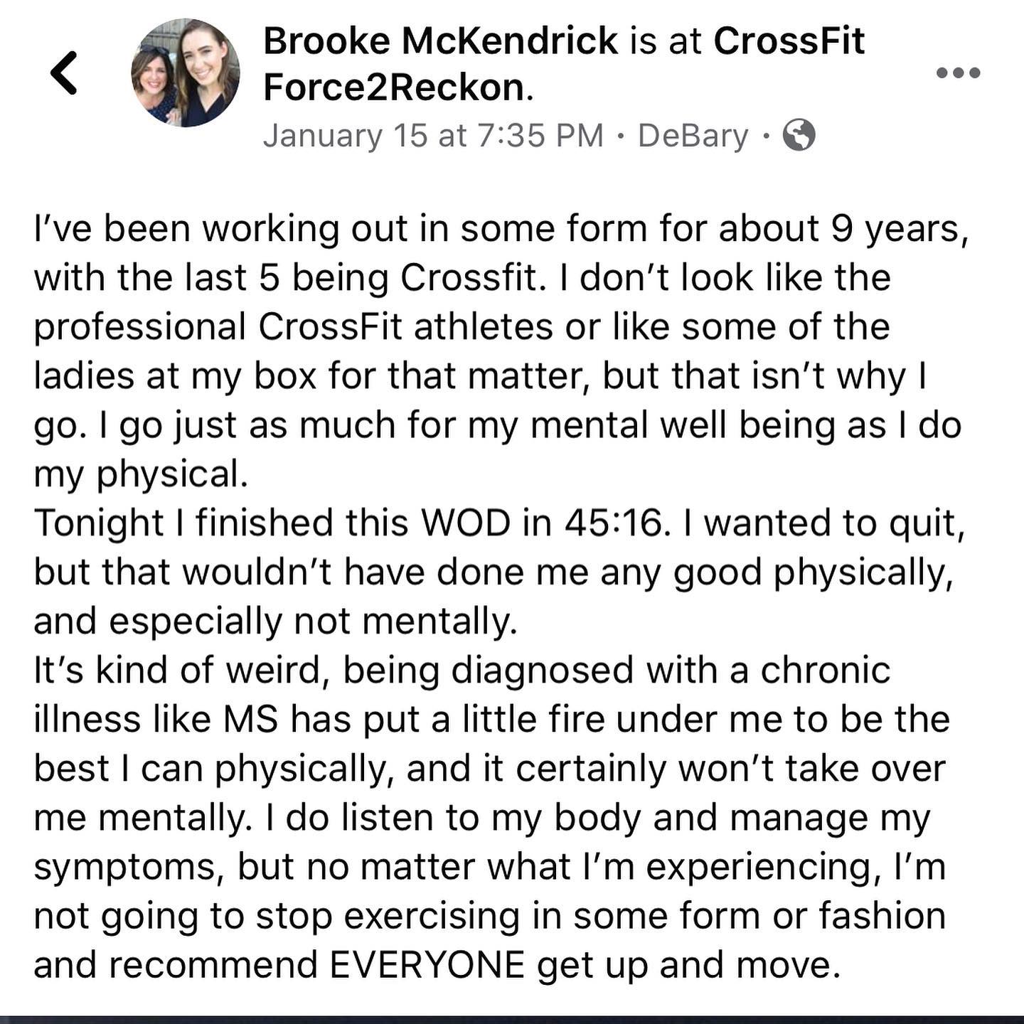This screenshot has height=1024, width=1024.
Task: Open Brooke McKendrick's profile name link
Action: click(440, 41)
